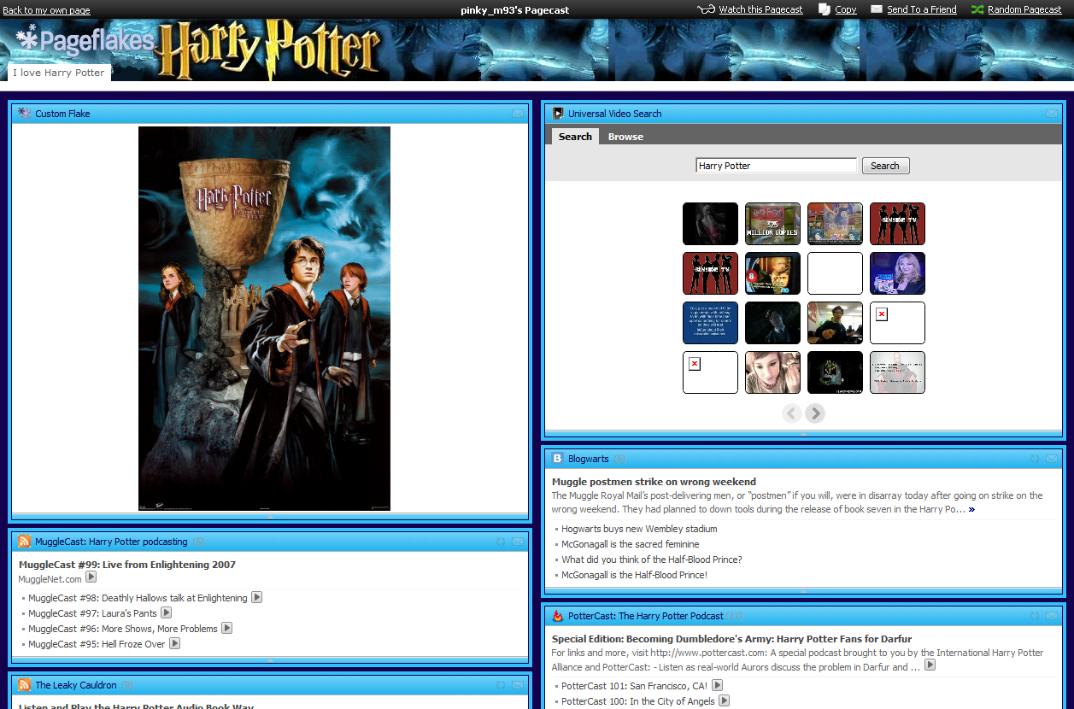Click The Leaky Cauldron RSS icon
Screen dimensions: 1074x709
25,684
